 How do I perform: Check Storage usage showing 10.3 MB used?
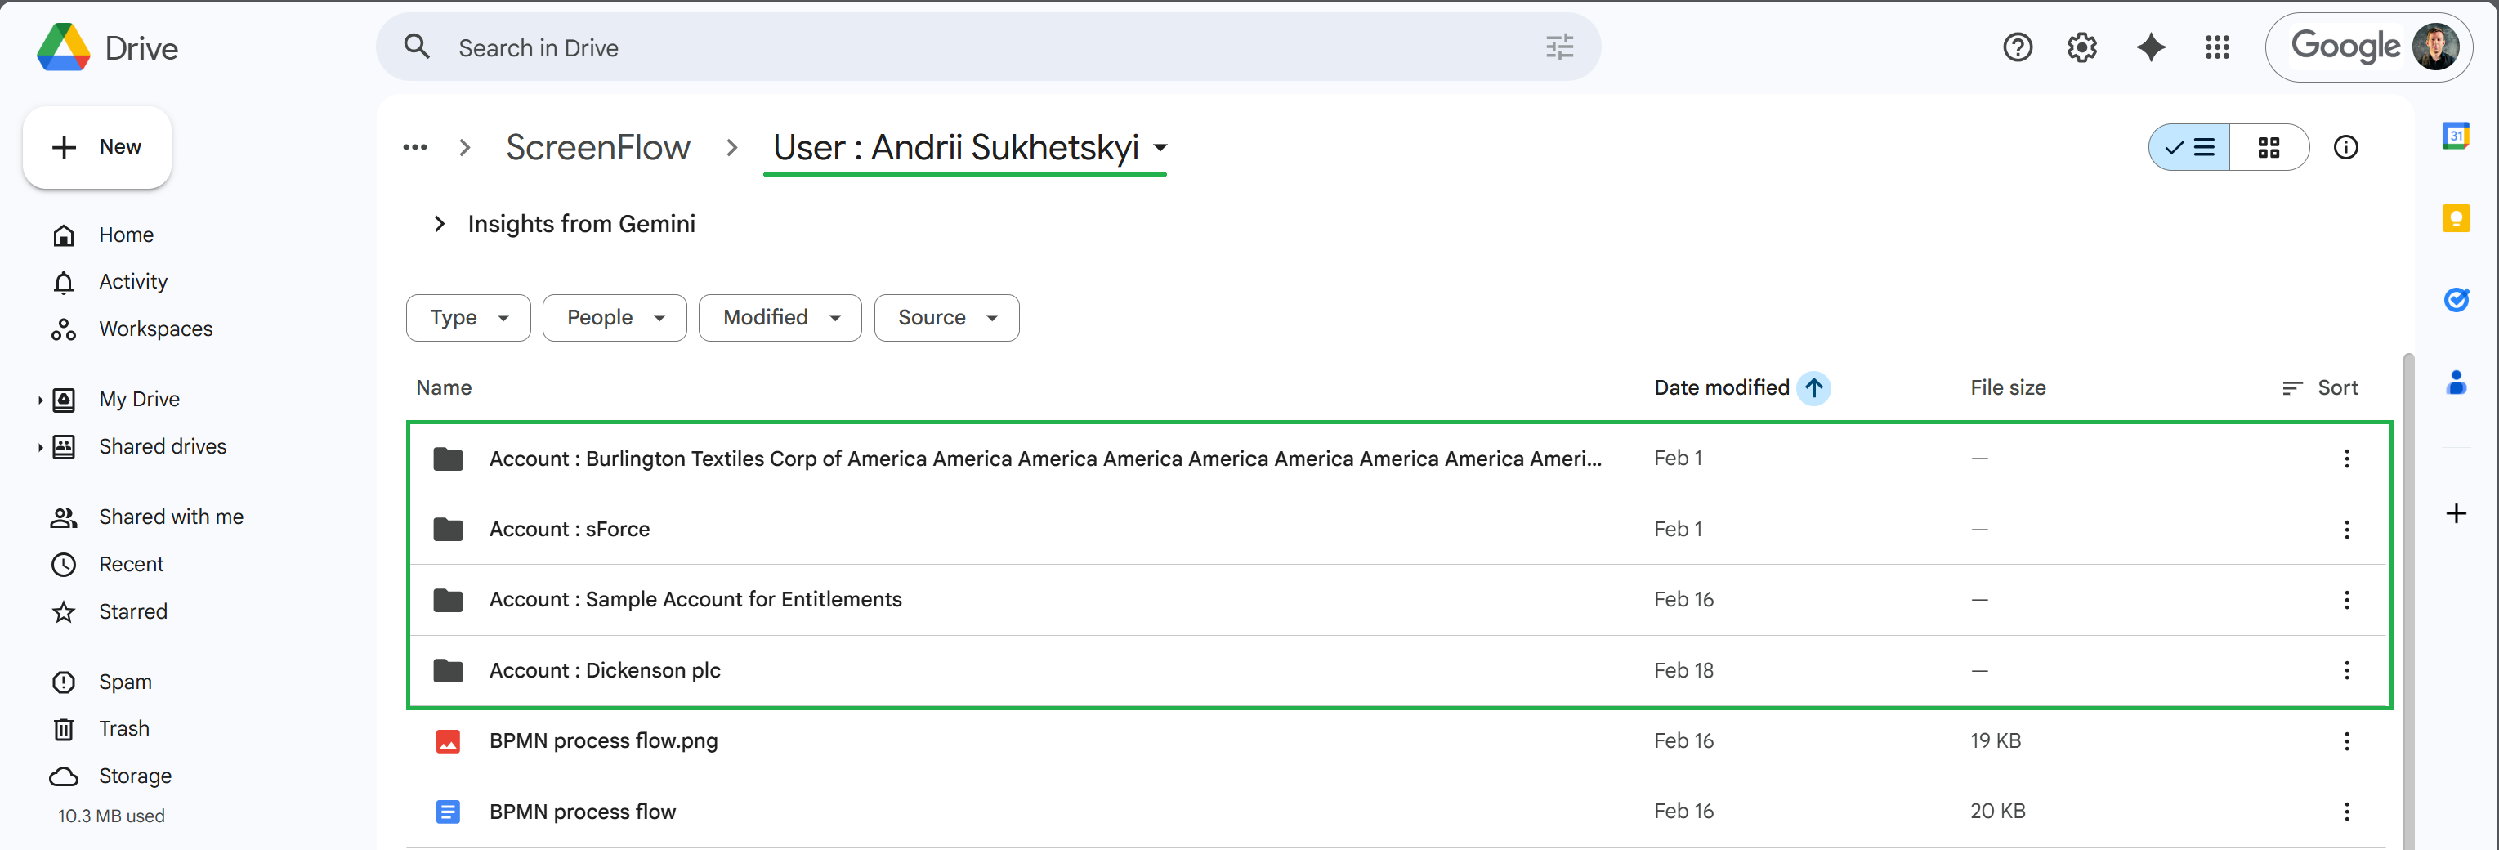[x=109, y=815]
